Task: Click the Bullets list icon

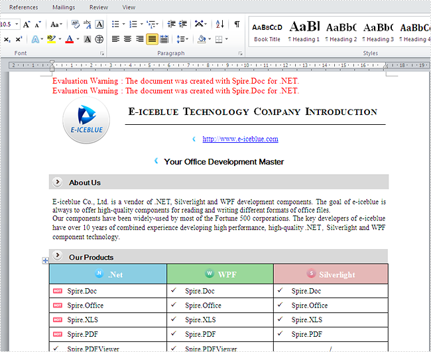Action: tap(115, 24)
